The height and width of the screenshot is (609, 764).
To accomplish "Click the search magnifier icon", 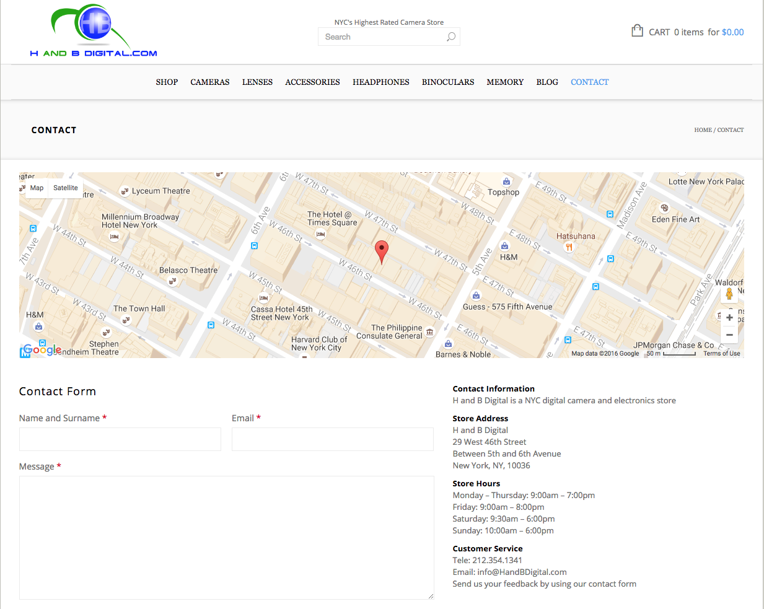I will click(451, 37).
